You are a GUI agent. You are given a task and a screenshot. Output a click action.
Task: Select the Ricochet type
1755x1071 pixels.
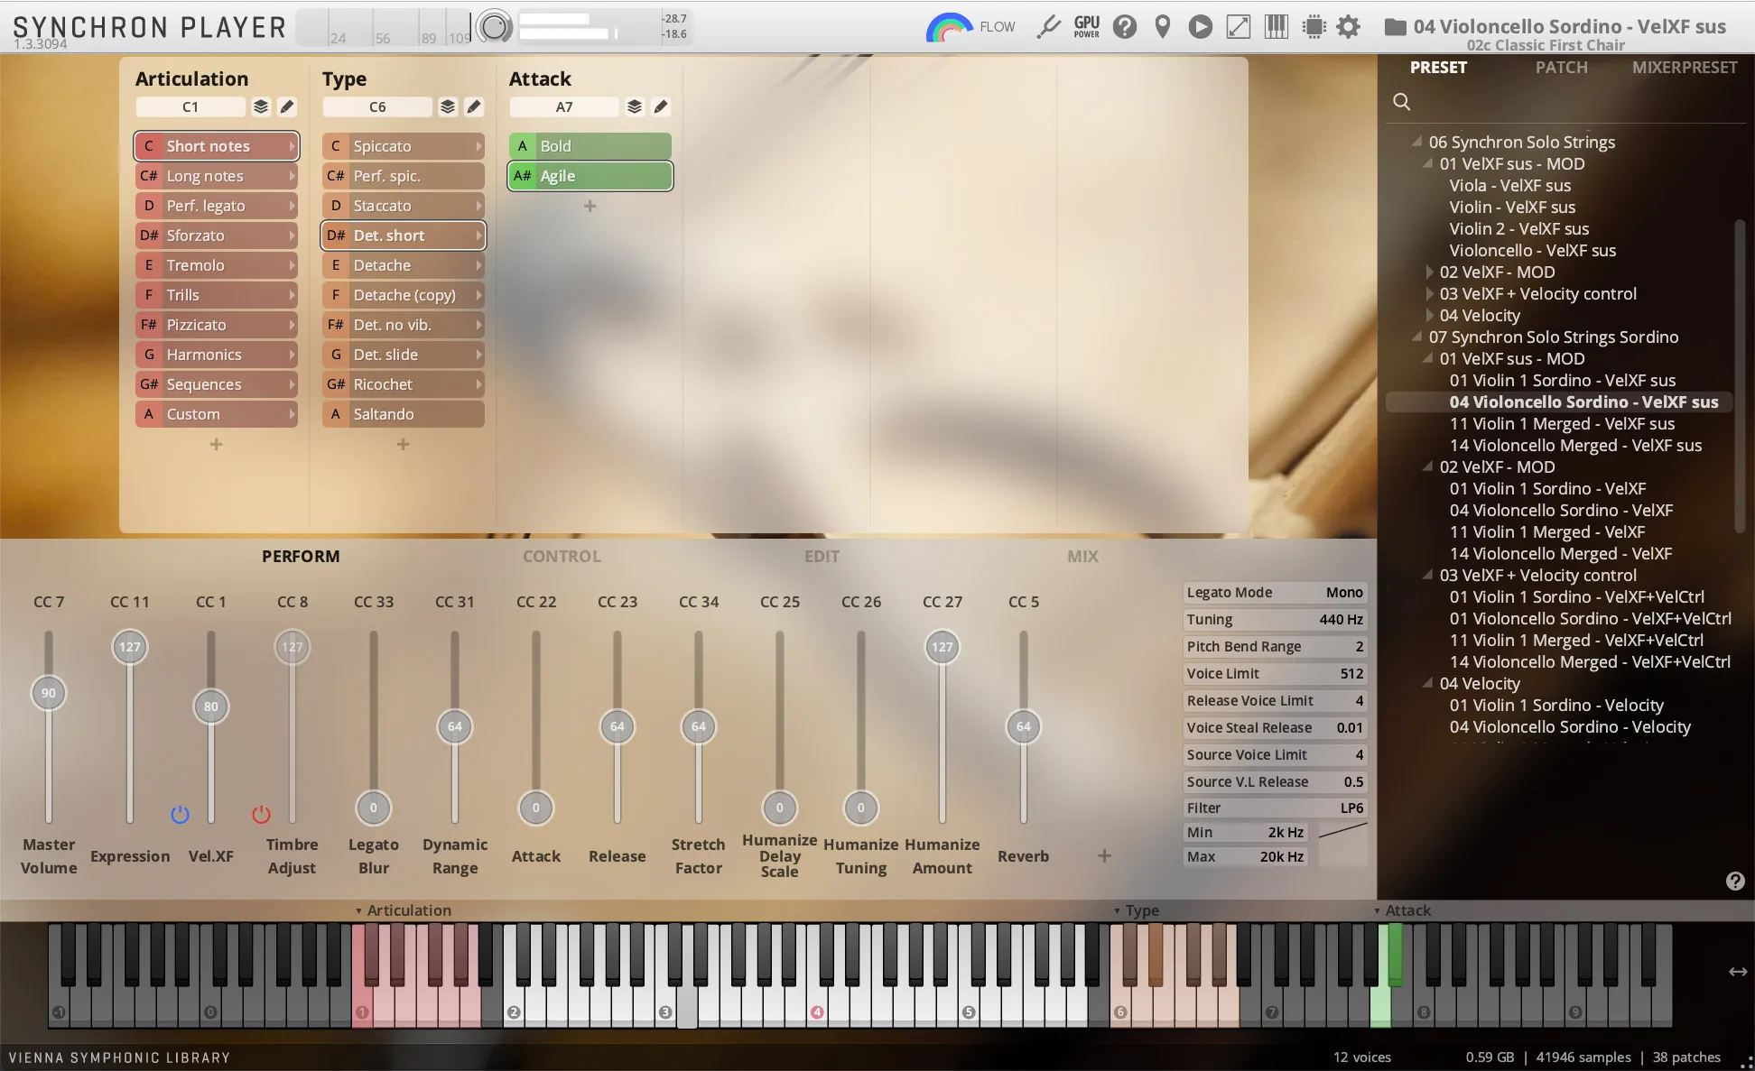tap(403, 384)
